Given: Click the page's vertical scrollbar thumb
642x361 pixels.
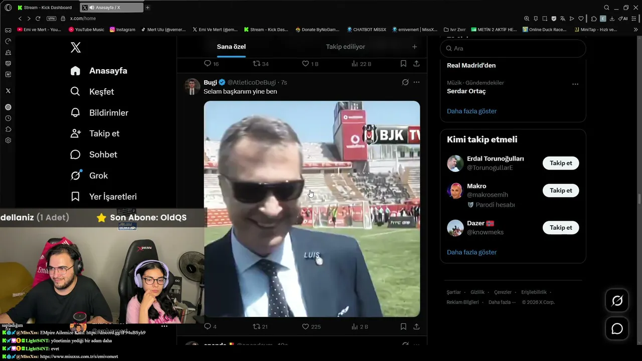Looking at the screenshot, I should coord(639,199).
